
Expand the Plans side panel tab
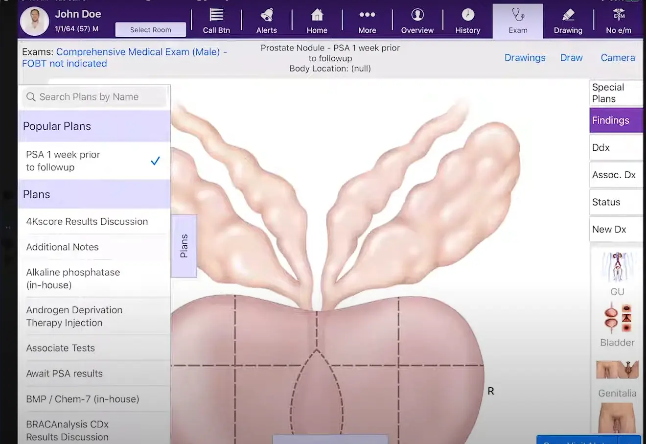coord(184,245)
